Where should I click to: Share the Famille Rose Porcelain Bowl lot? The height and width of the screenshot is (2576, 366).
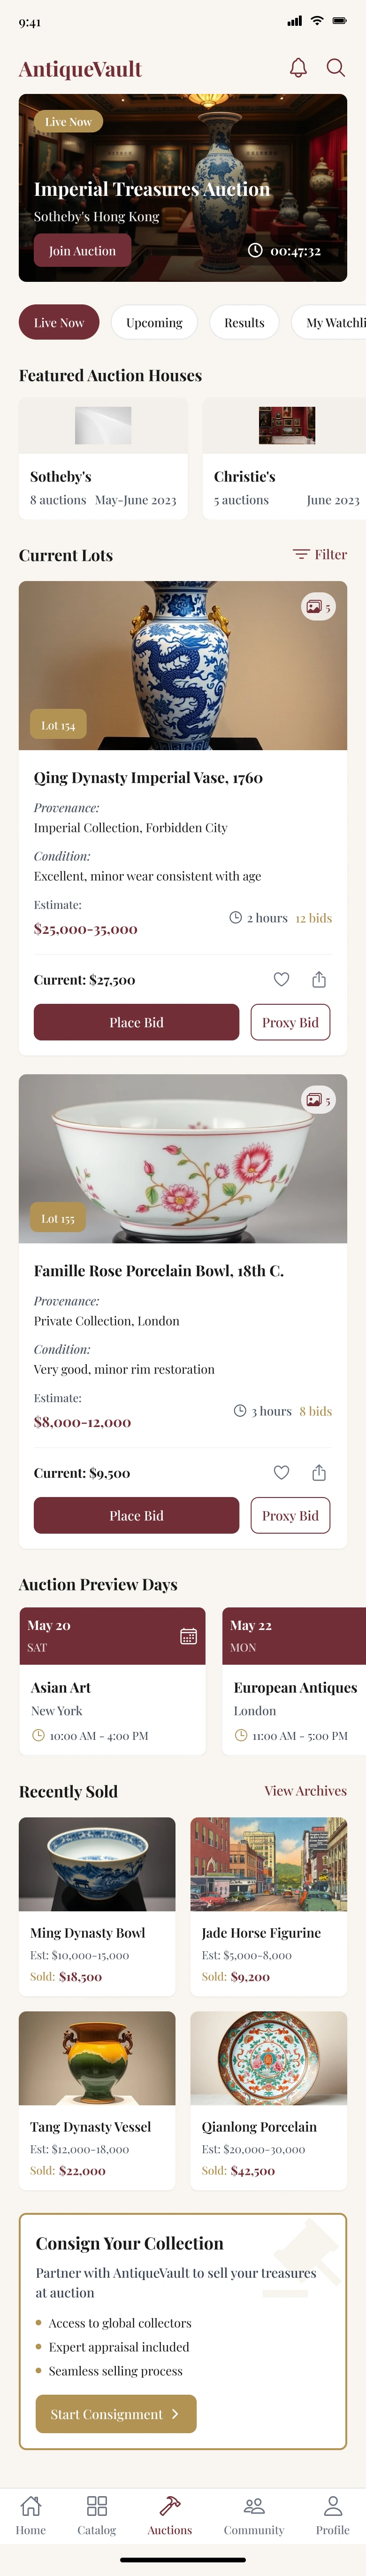319,1473
